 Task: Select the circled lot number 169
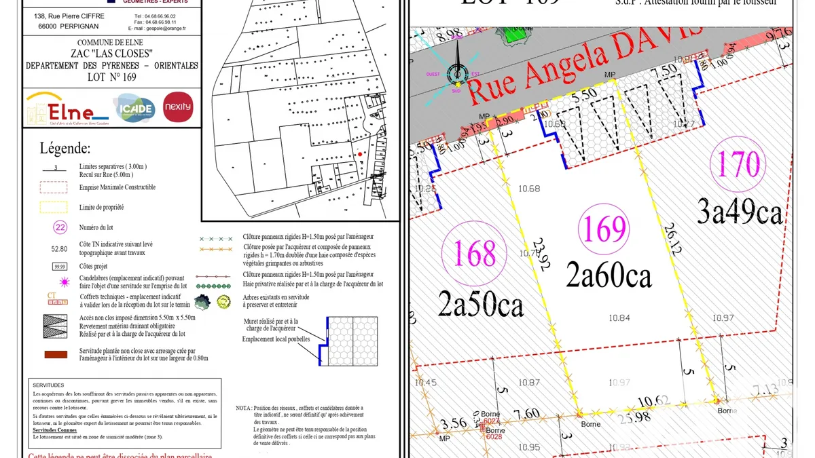(x=604, y=229)
